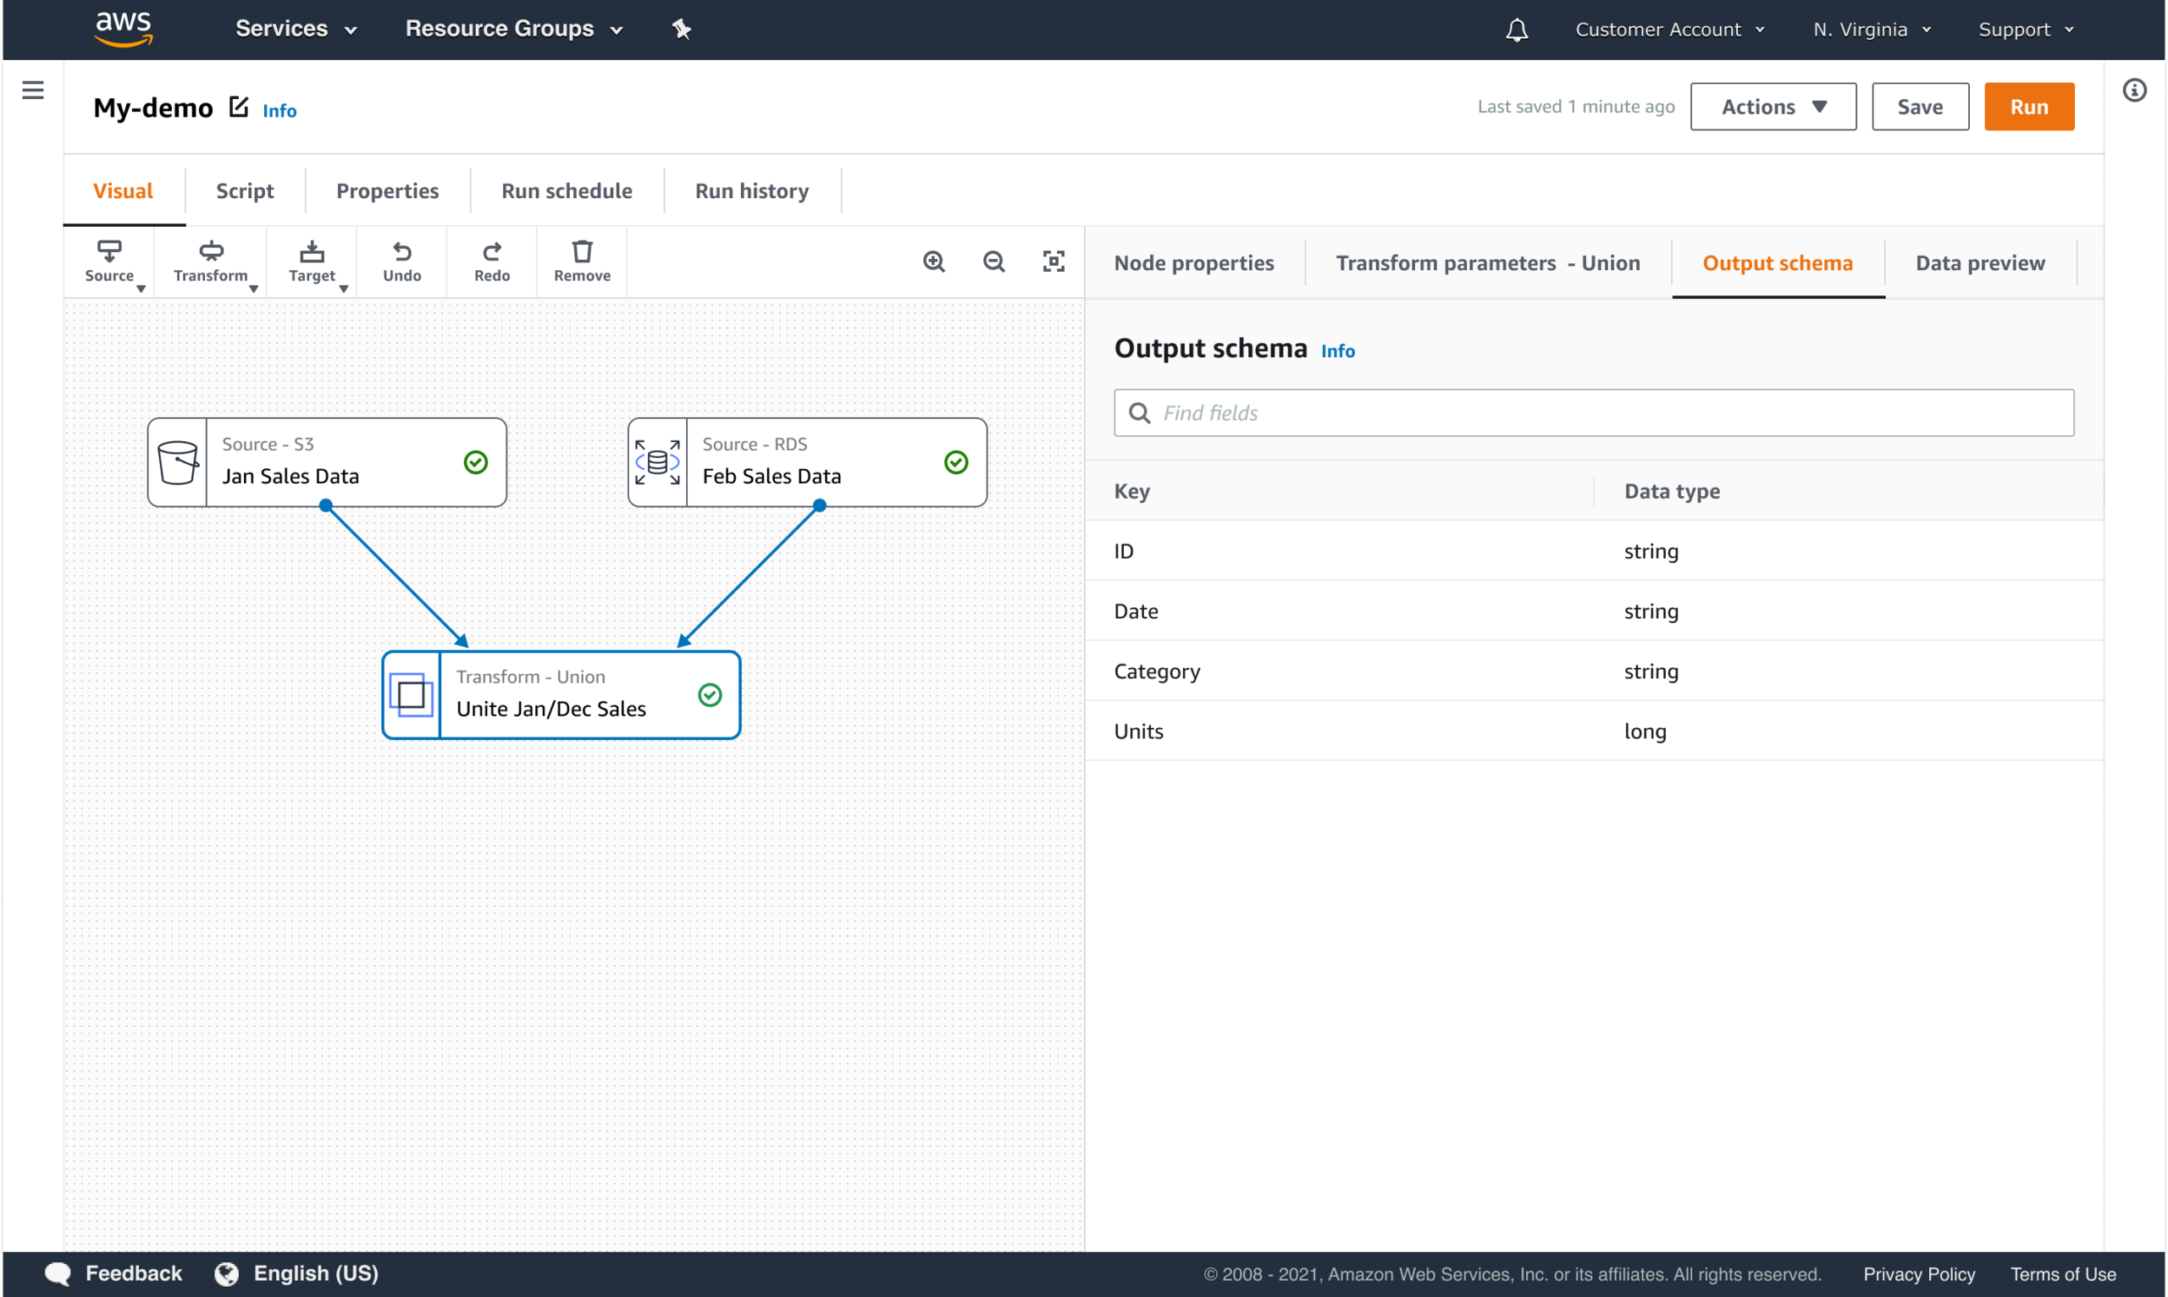The width and height of the screenshot is (2168, 1297).
Task: Click the pin shortcut icon
Action: pyautogui.click(x=681, y=30)
